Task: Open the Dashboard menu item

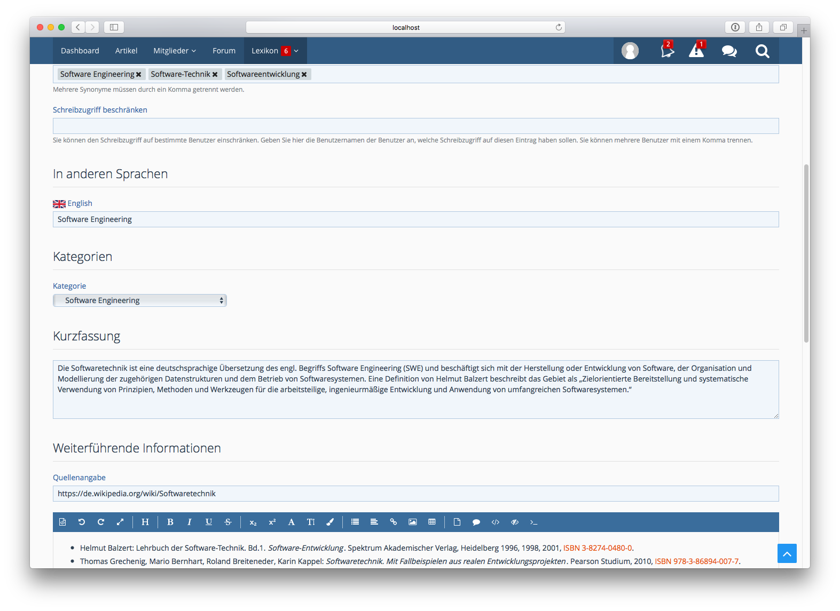Action: pos(80,51)
